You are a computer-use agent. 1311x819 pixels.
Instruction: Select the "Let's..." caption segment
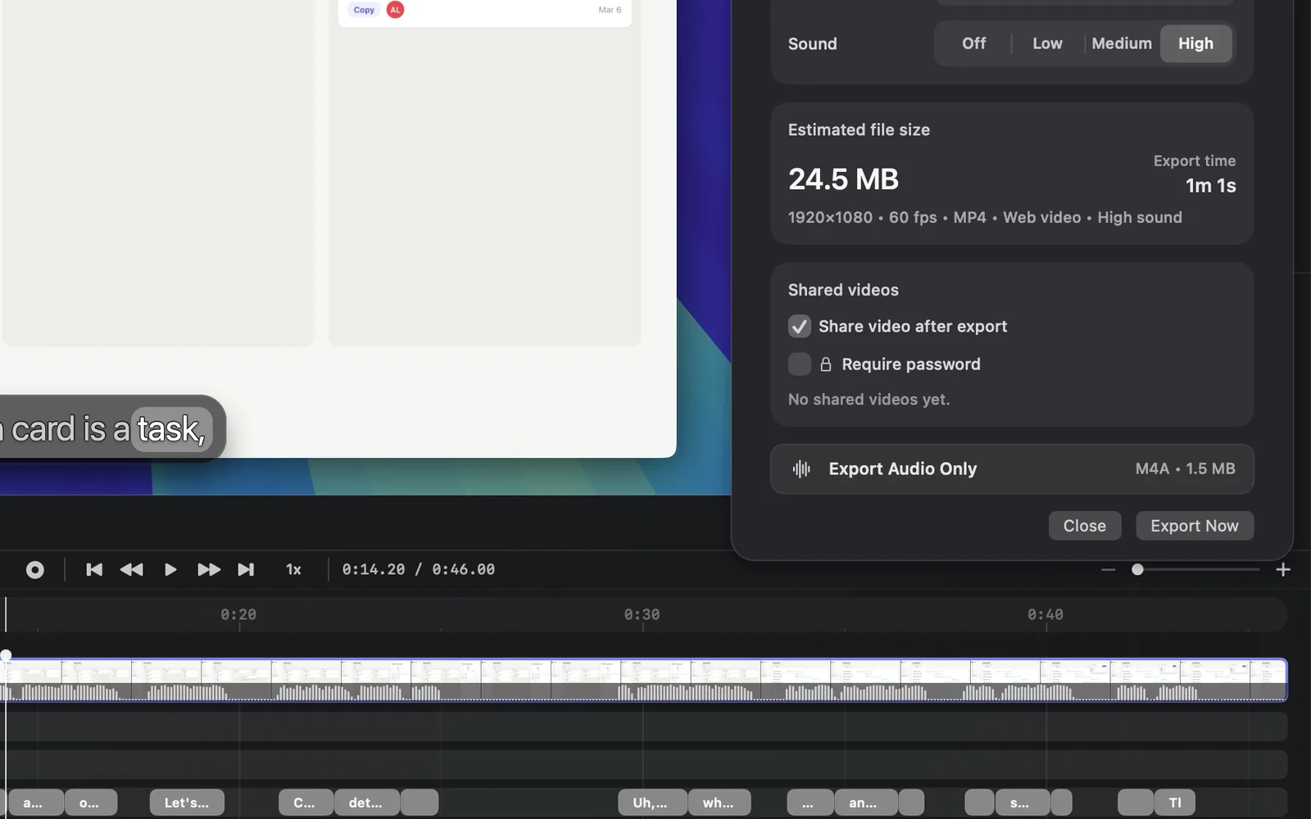187,803
